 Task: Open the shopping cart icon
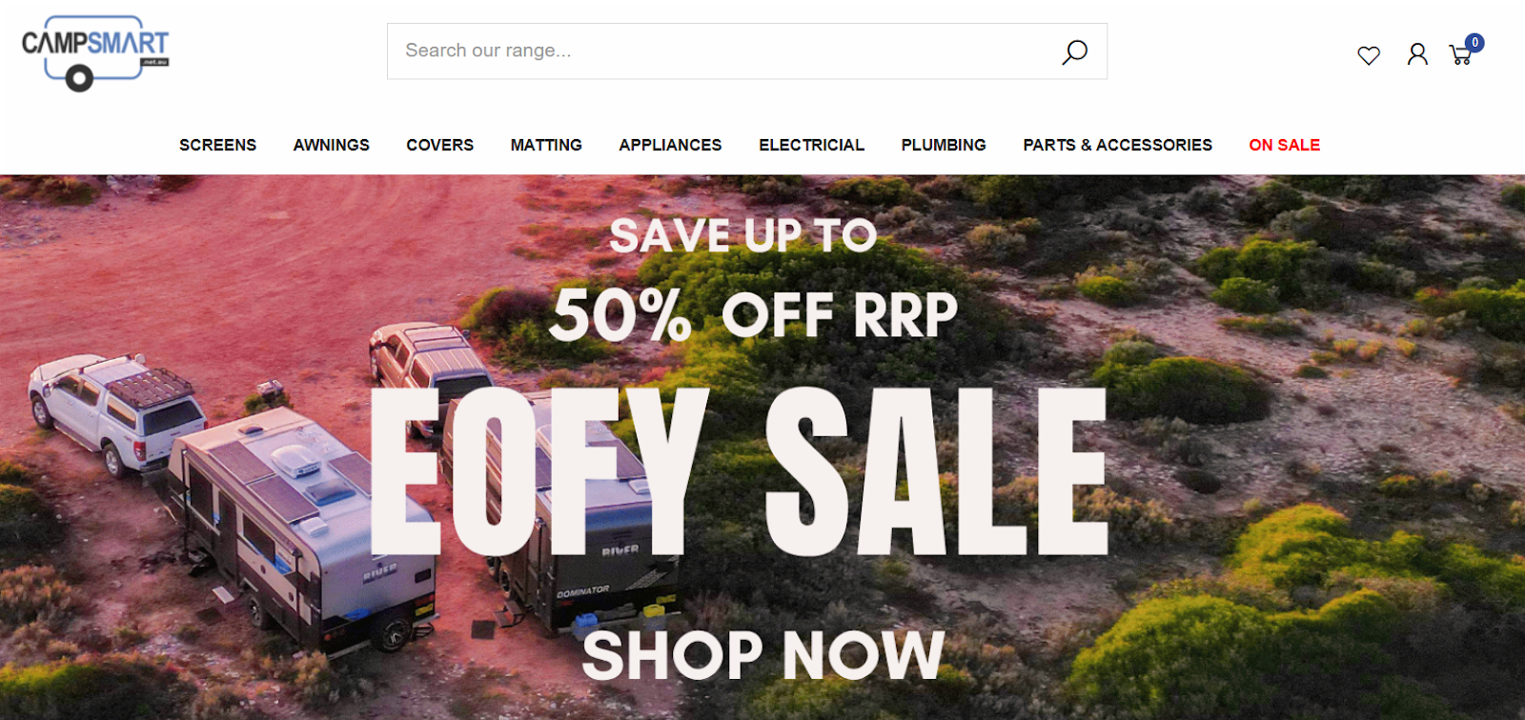(x=1460, y=55)
